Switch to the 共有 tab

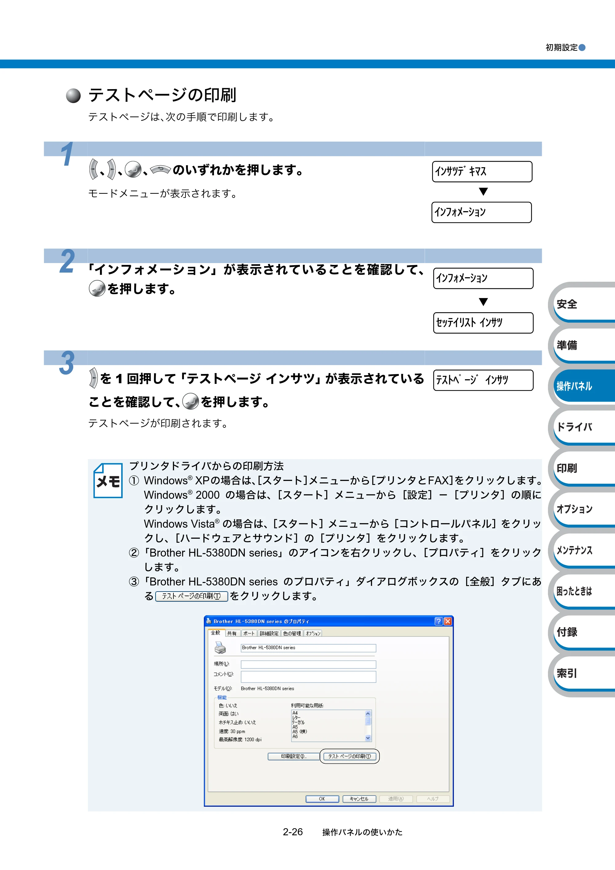(x=232, y=633)
